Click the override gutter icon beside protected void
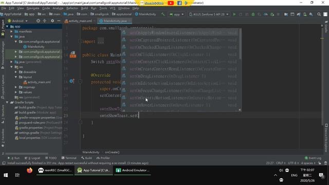This screenshot has width=329, height=185. [72, 81]
